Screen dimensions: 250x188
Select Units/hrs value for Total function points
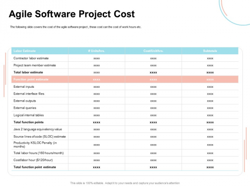tap(96, 123)
